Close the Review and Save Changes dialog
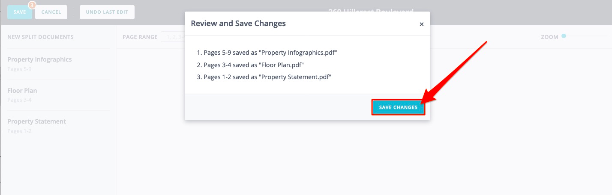This screenshot has height=195, width=612. coord(421,24)
